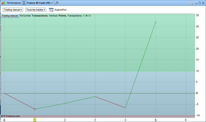Open the Trading manuel dropdown
Viewport: 206px width, 122px height.
point(13,10)
